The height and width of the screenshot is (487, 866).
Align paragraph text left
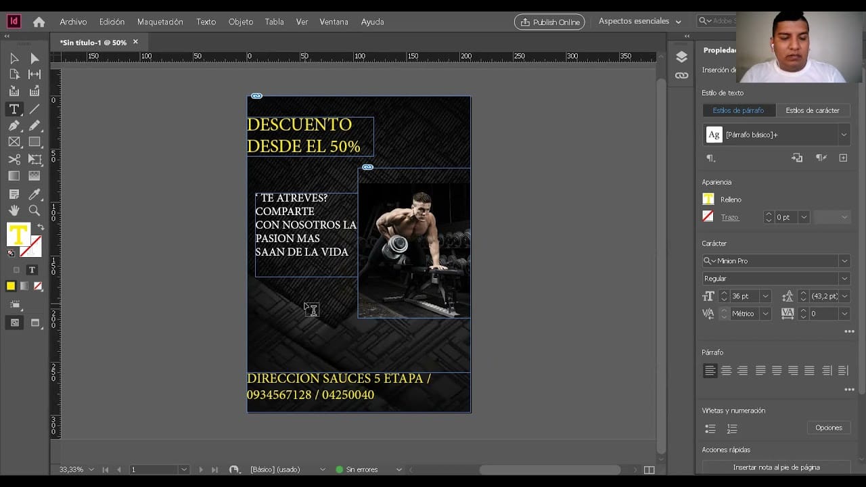pyautogui.click(x=710, y=371)
